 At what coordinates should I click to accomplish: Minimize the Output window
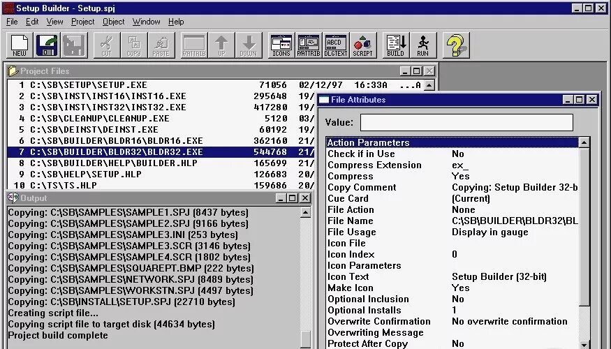281,198
